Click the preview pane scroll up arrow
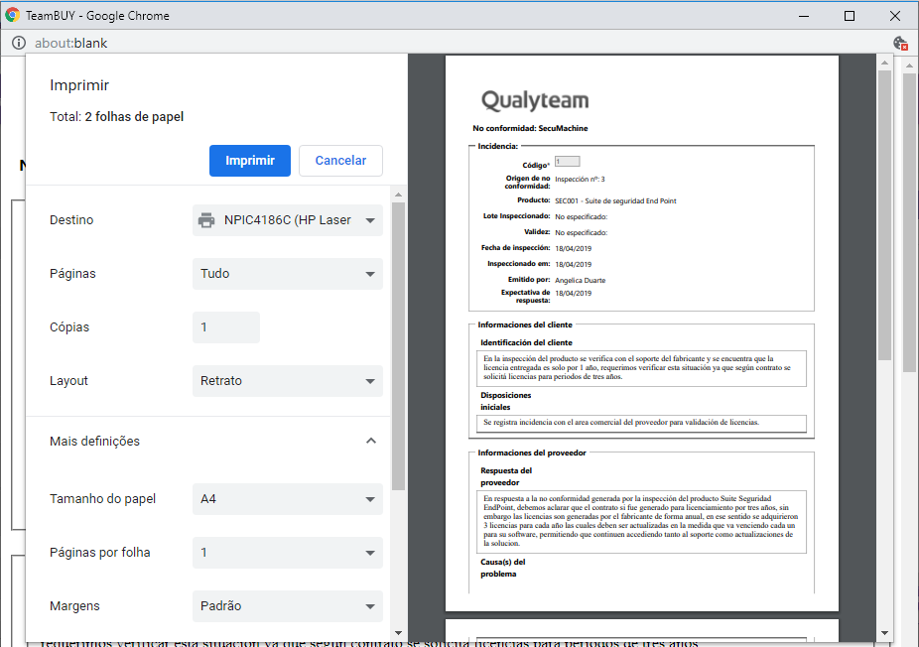Image resolution: width=919 pixels, height=647 pixels. (x=884, y=63)
